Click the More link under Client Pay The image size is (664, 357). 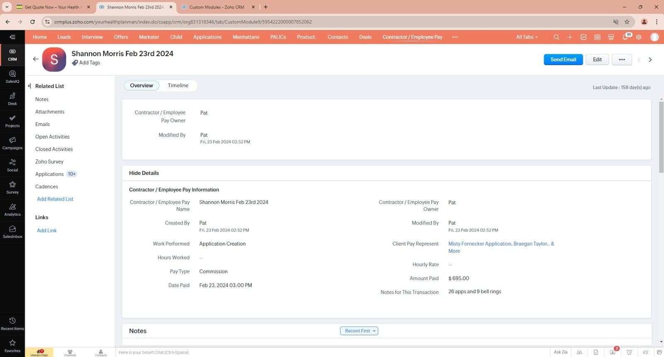[454, 251]
